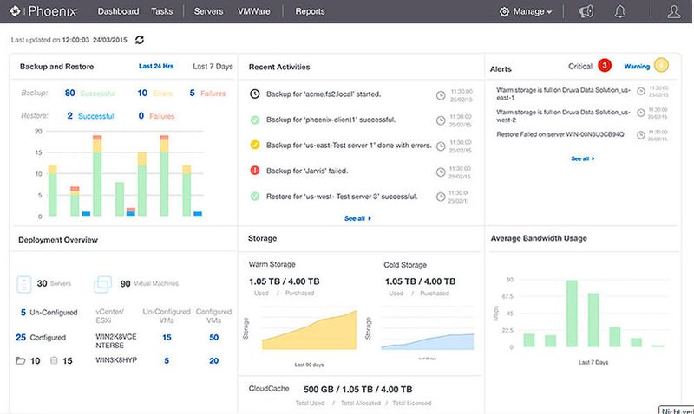This screenshot has width=694, height=414.
Task: Switch to Last 7 Days view
Action: pyautogui.click(x=213, y=67)
